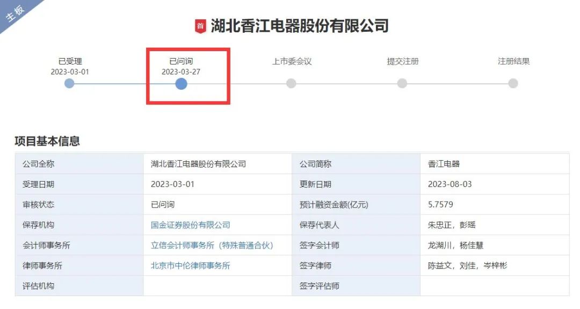Viewport: 580px width, 309px height.
Task: Click the accountants value 龙湖川, 杨佳慧
Action: [x=455, y=245]
